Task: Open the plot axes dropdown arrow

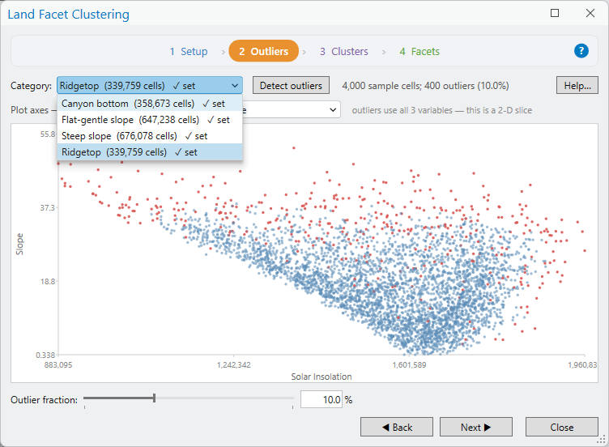Action: [333, 110]
